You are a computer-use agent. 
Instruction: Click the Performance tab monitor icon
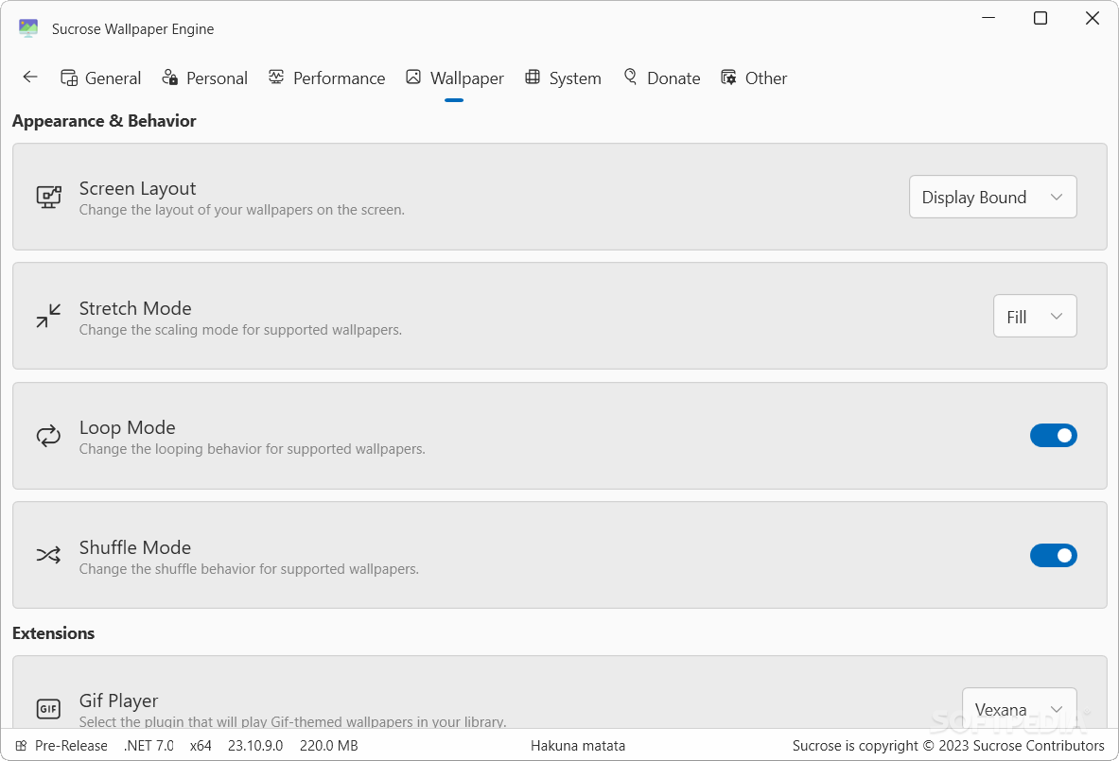pyautogui.click(x=276, y=77)
